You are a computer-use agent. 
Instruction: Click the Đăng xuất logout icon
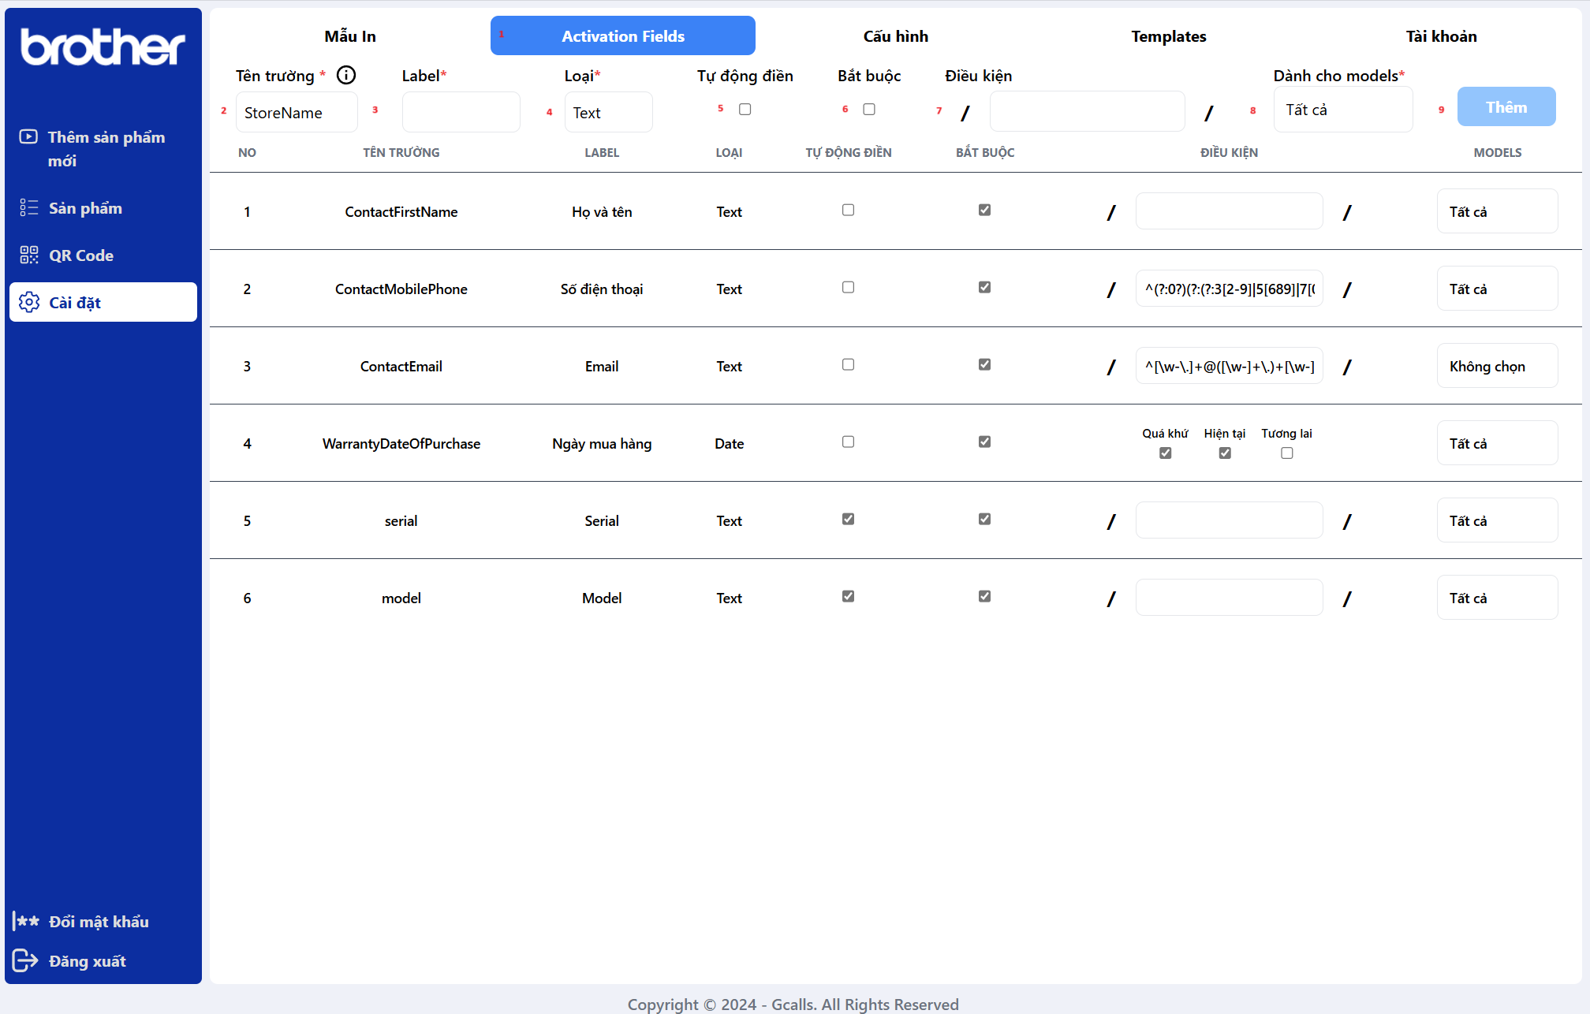point(25,960)
